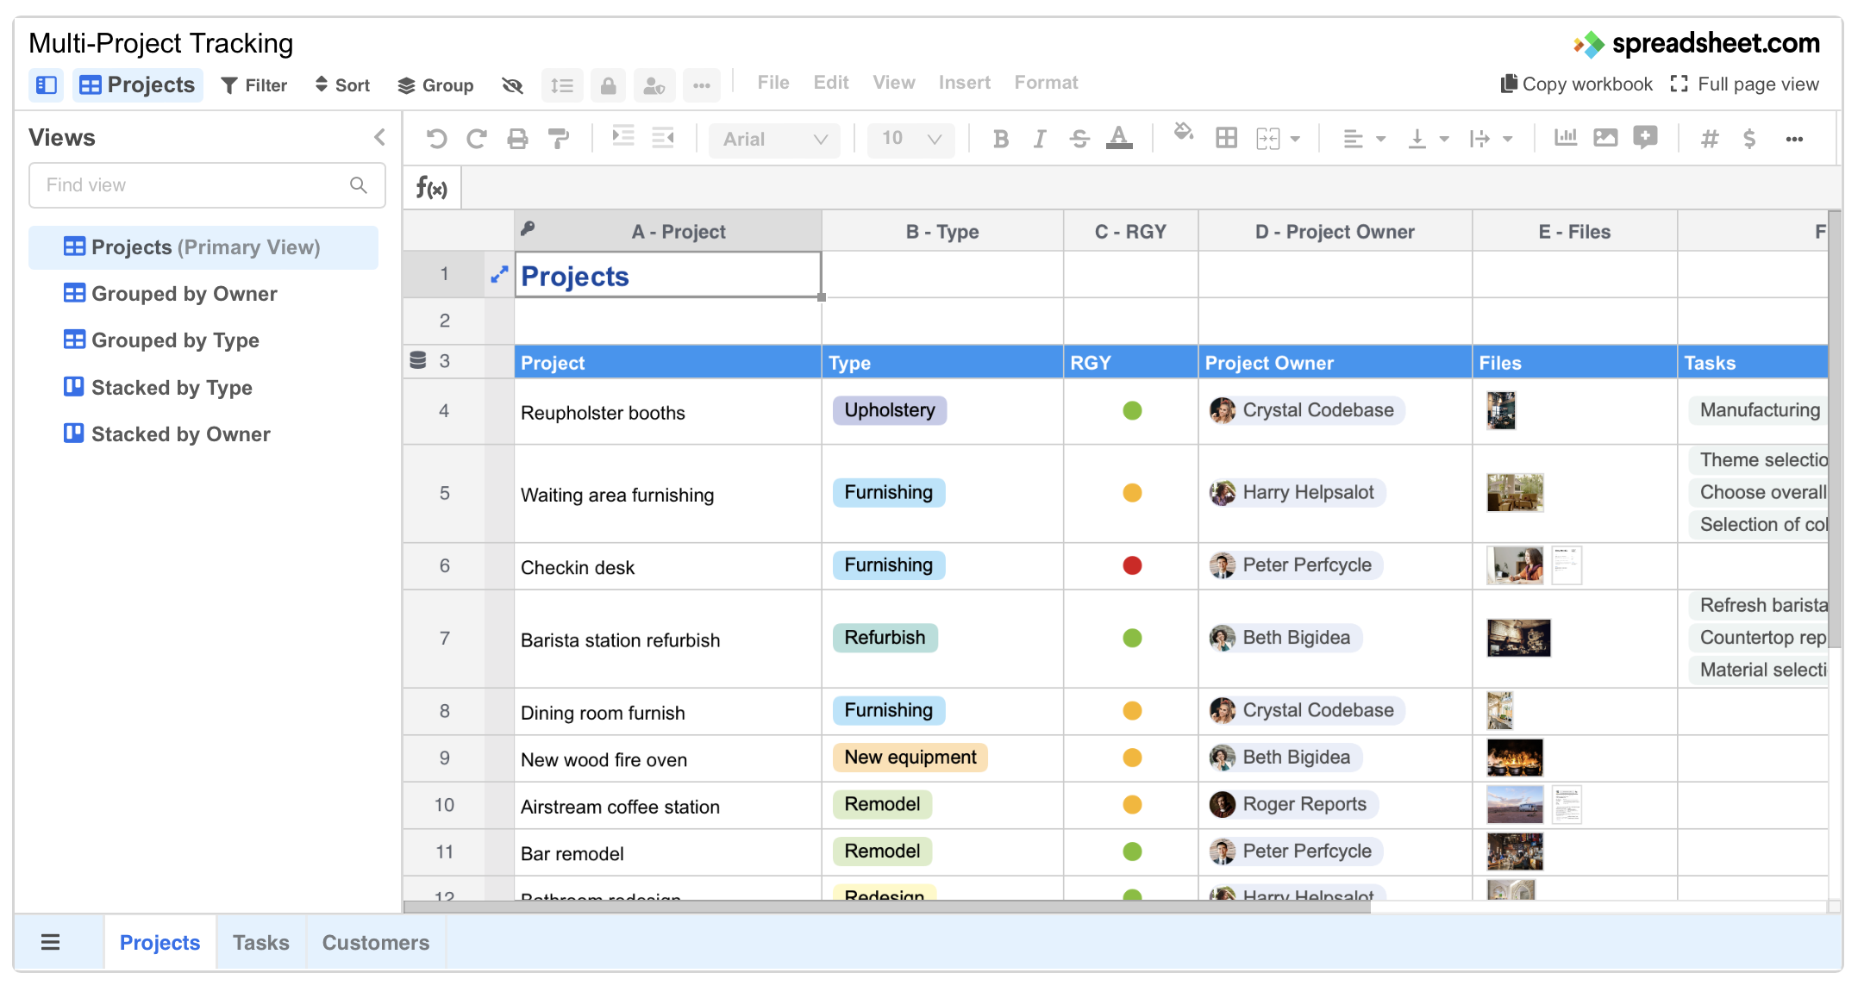Apply currency format
The width and height of the screenshot is (1864, 998).
[1750, 138]
